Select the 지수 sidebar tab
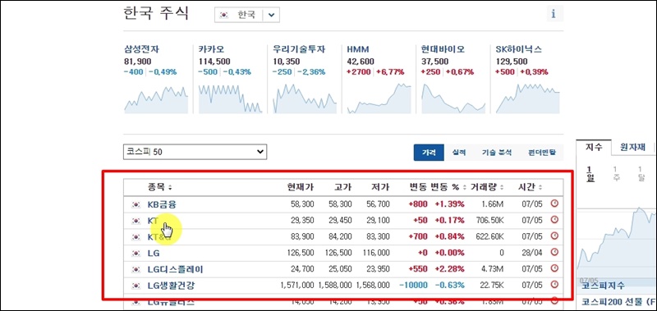The width and height of the screenshot is (657, 311). click(594, 148)
